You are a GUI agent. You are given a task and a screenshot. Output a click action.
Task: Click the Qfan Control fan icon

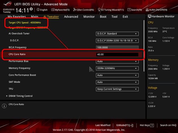tap(75, 10)
